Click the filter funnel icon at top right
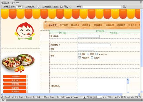This screenshot has width=143, height=102. pos(141,2)
